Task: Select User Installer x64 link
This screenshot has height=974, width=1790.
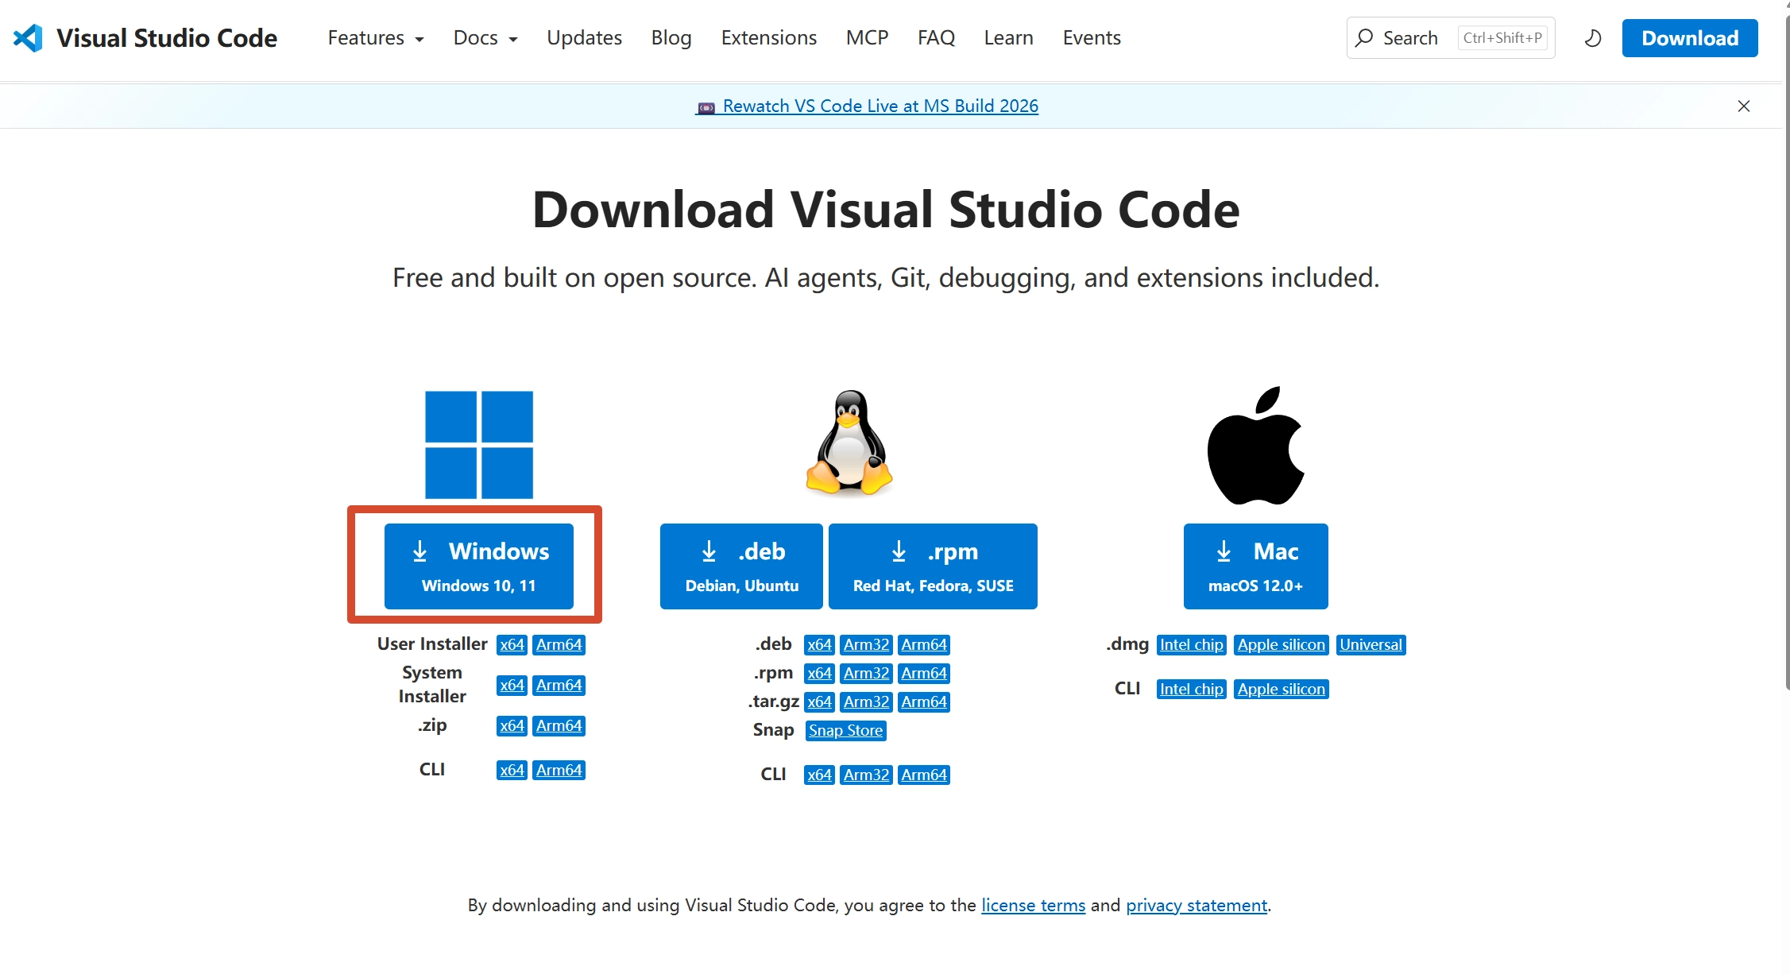Action: pyautogui.click(x=512, y=645)
